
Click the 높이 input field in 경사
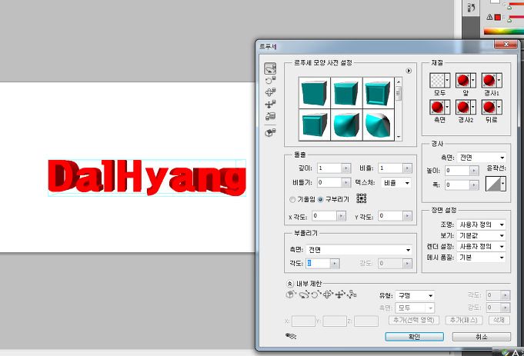pyautogui.click(x=457, y=171)
